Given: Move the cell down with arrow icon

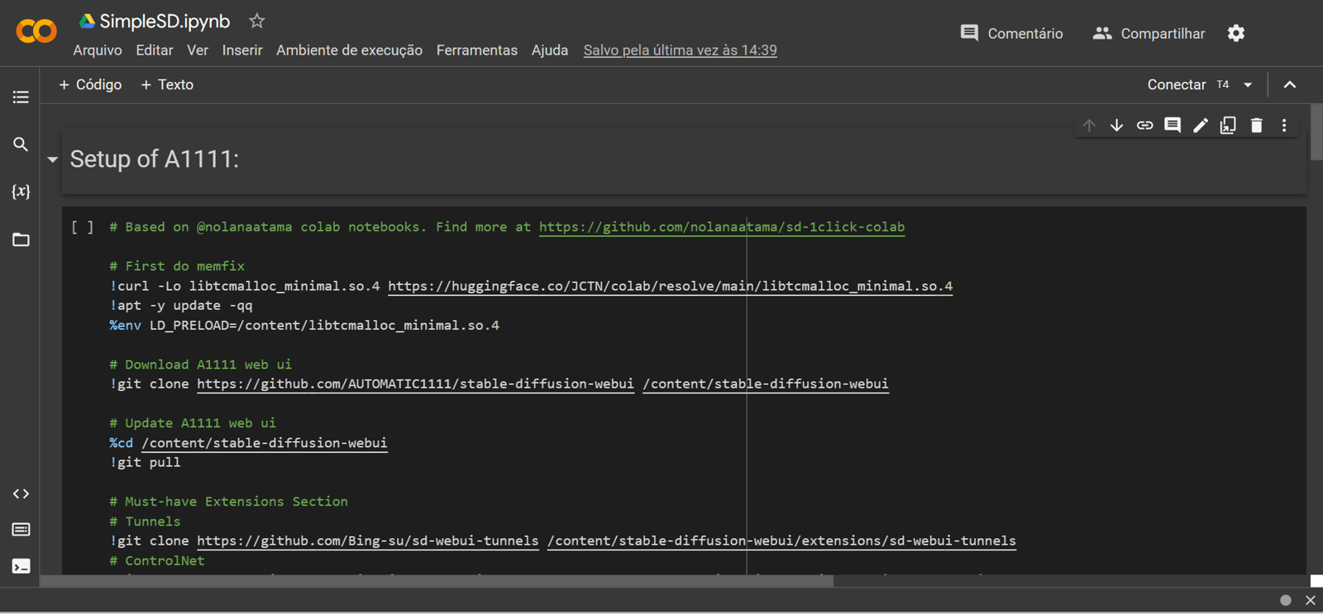Looking at the screenshot, I should point(1117,126).
